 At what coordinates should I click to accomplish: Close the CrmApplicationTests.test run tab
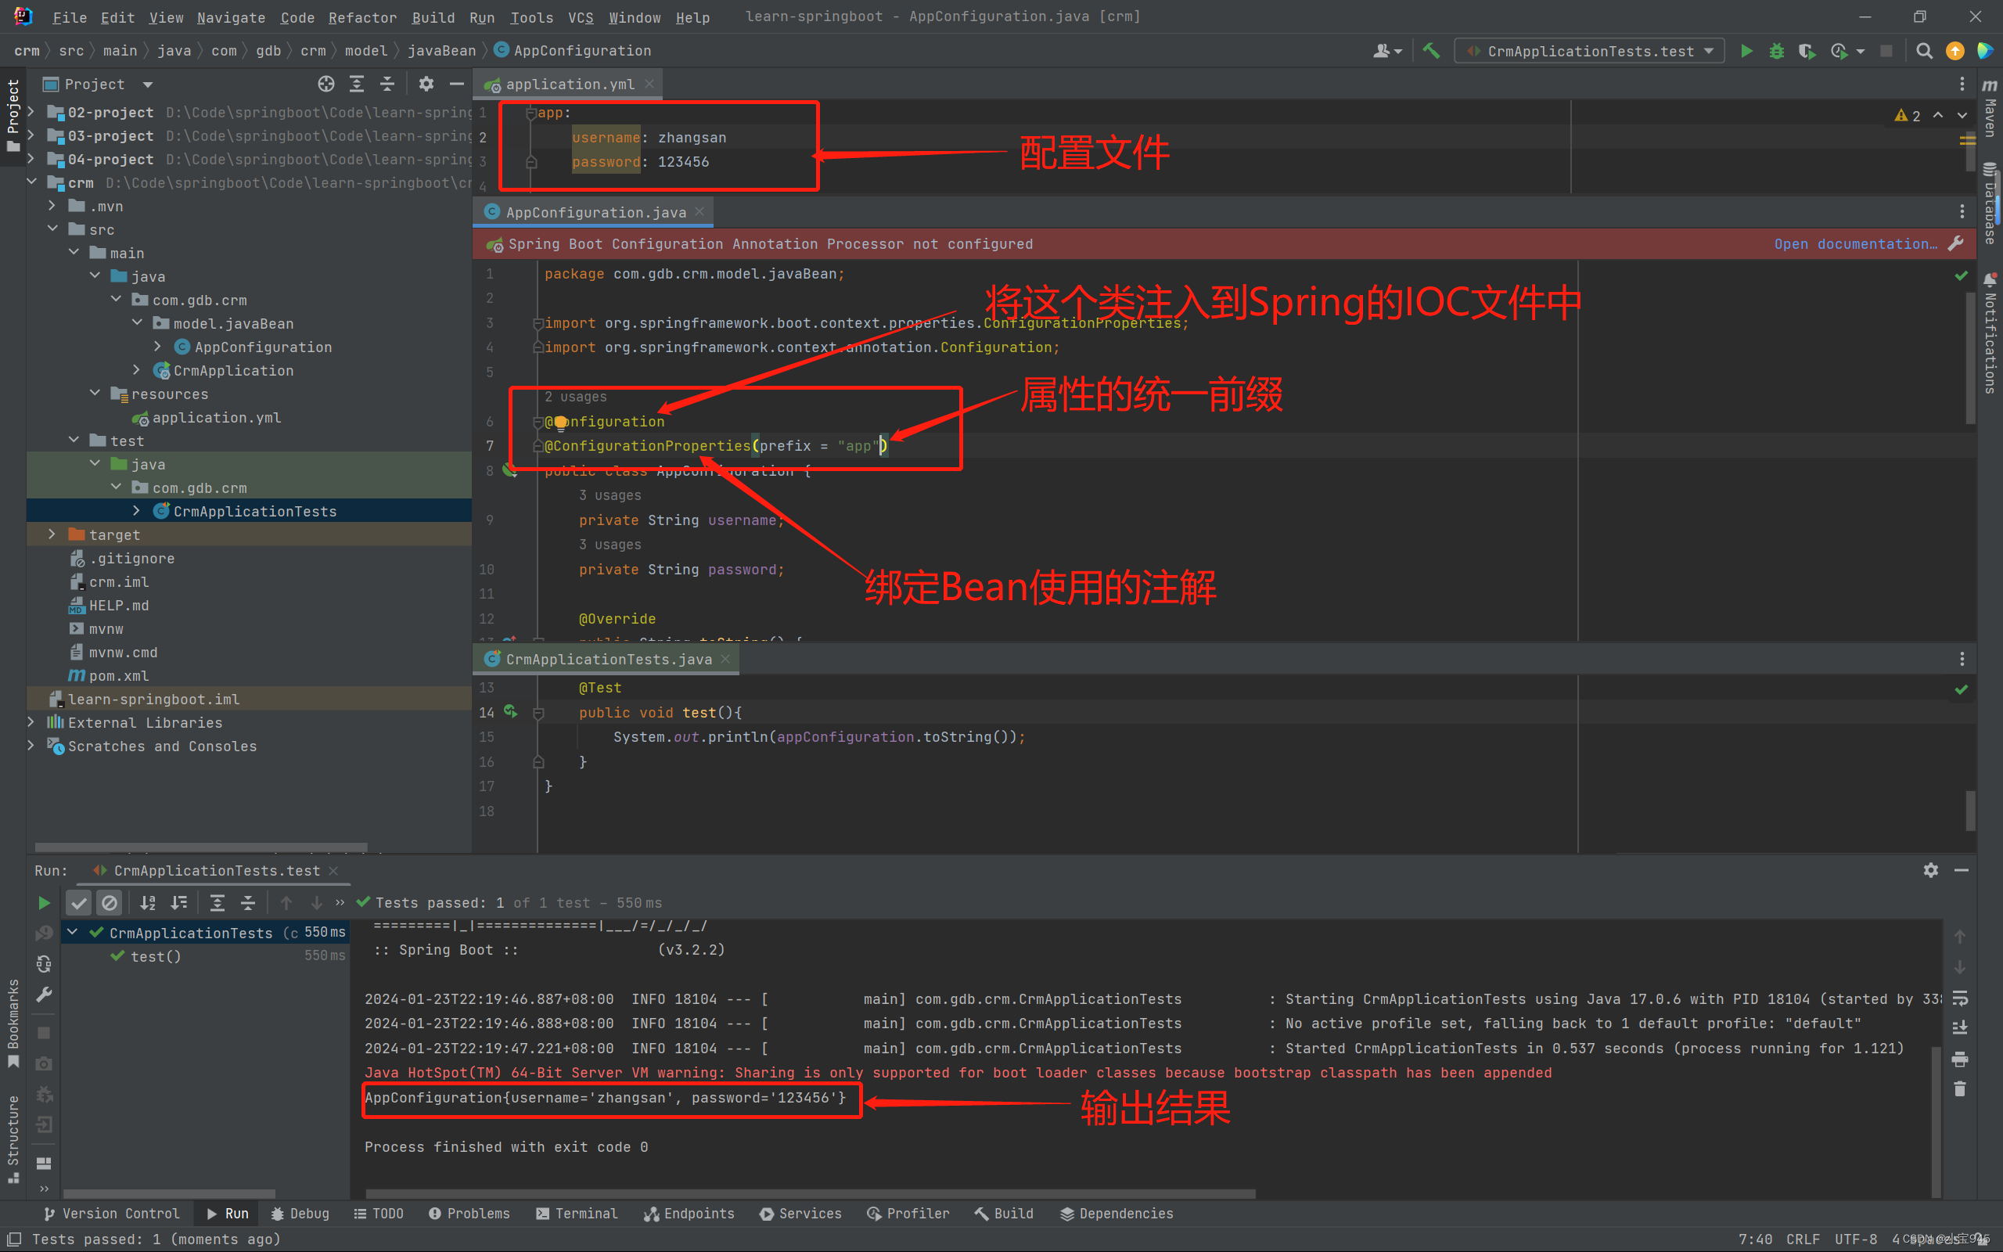click(333, 870)
